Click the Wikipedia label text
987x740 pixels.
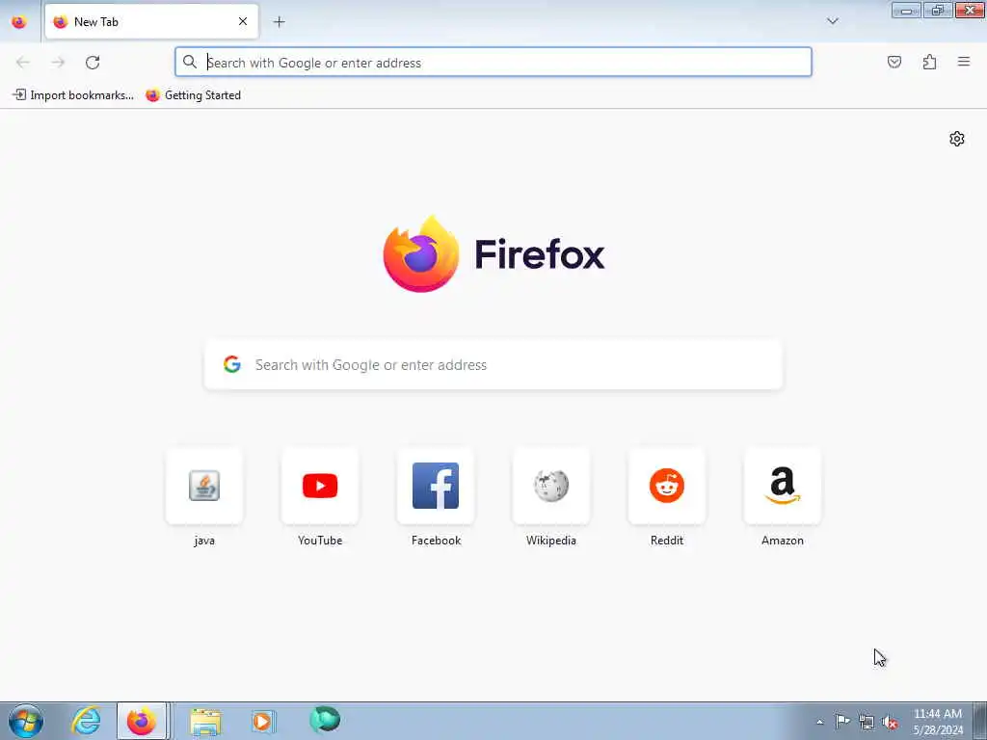[x=551, y=540]
